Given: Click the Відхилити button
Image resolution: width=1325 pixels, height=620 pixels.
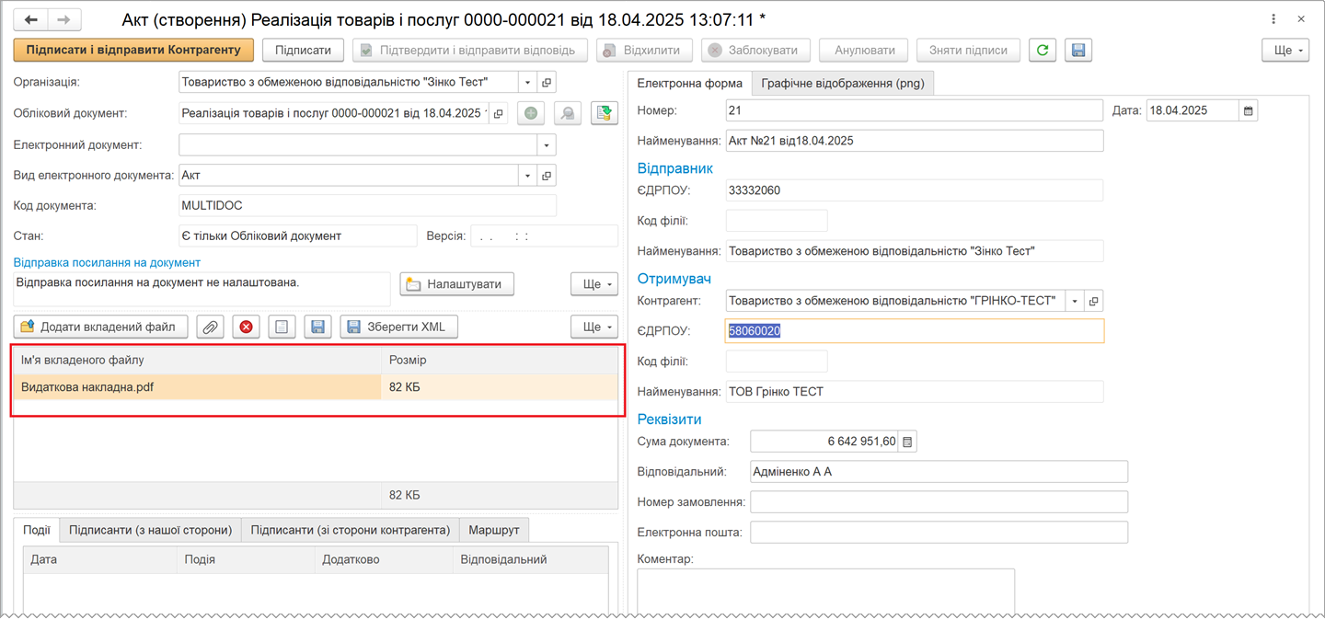Looking at the screenshot, I should pyautogui.click(x=644, y=50).
